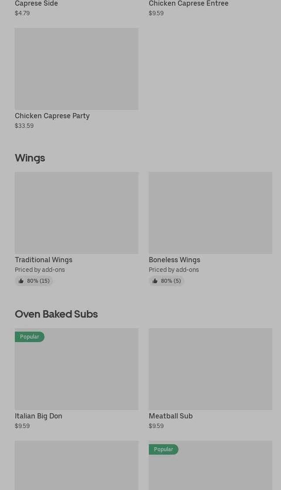Image resolution: width=281 pixels, height=490 pixels.
Task: Open Chicken Caprese Party by its name
Action: click(x=52, y=116)
